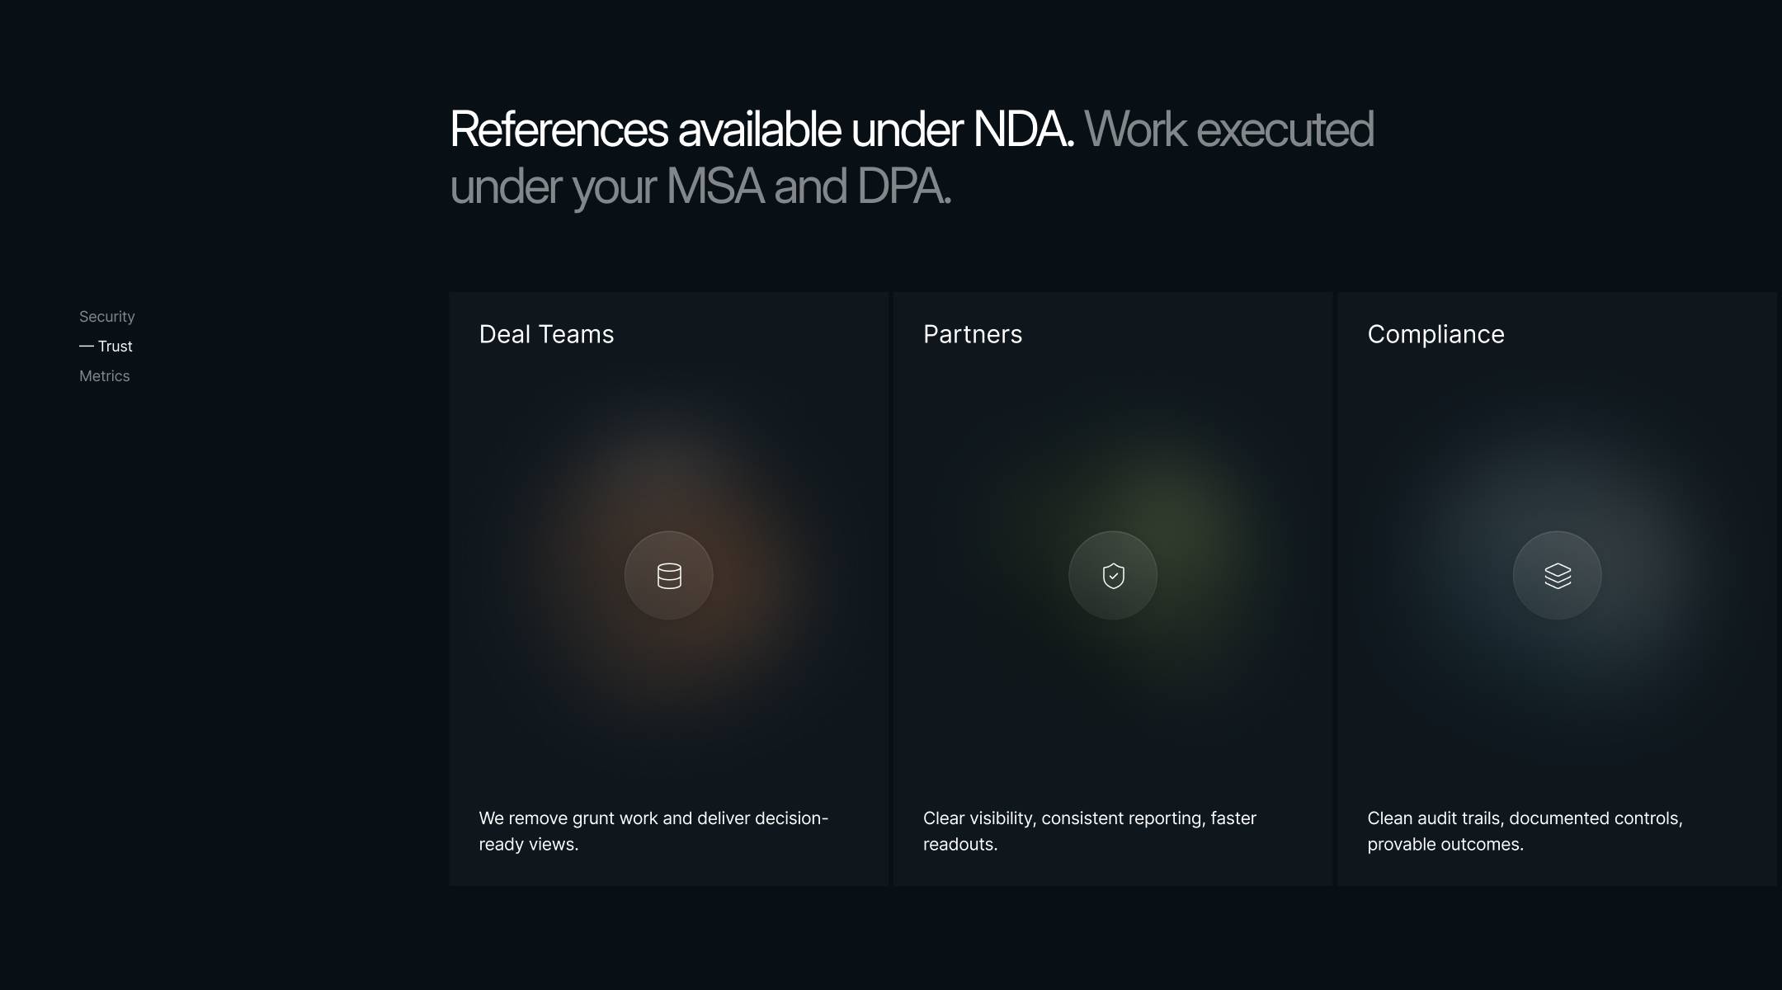Click 'provable outcomes.' text in Compliance card
1782x990 pixels.
click(1445, 845)
